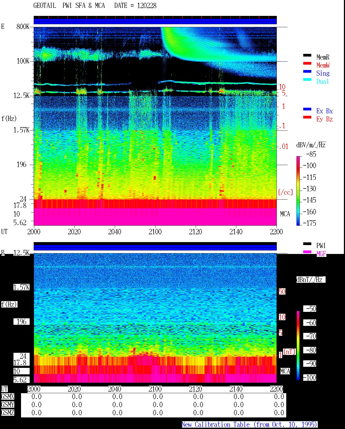345x429 pixels.
Task: Click the 'GSMZ' row label
Action: tap(8, 413)
